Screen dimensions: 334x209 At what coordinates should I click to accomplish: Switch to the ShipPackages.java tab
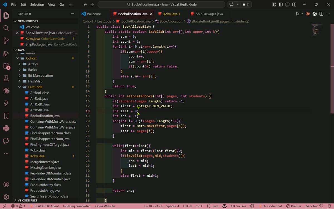click(209, 14)
